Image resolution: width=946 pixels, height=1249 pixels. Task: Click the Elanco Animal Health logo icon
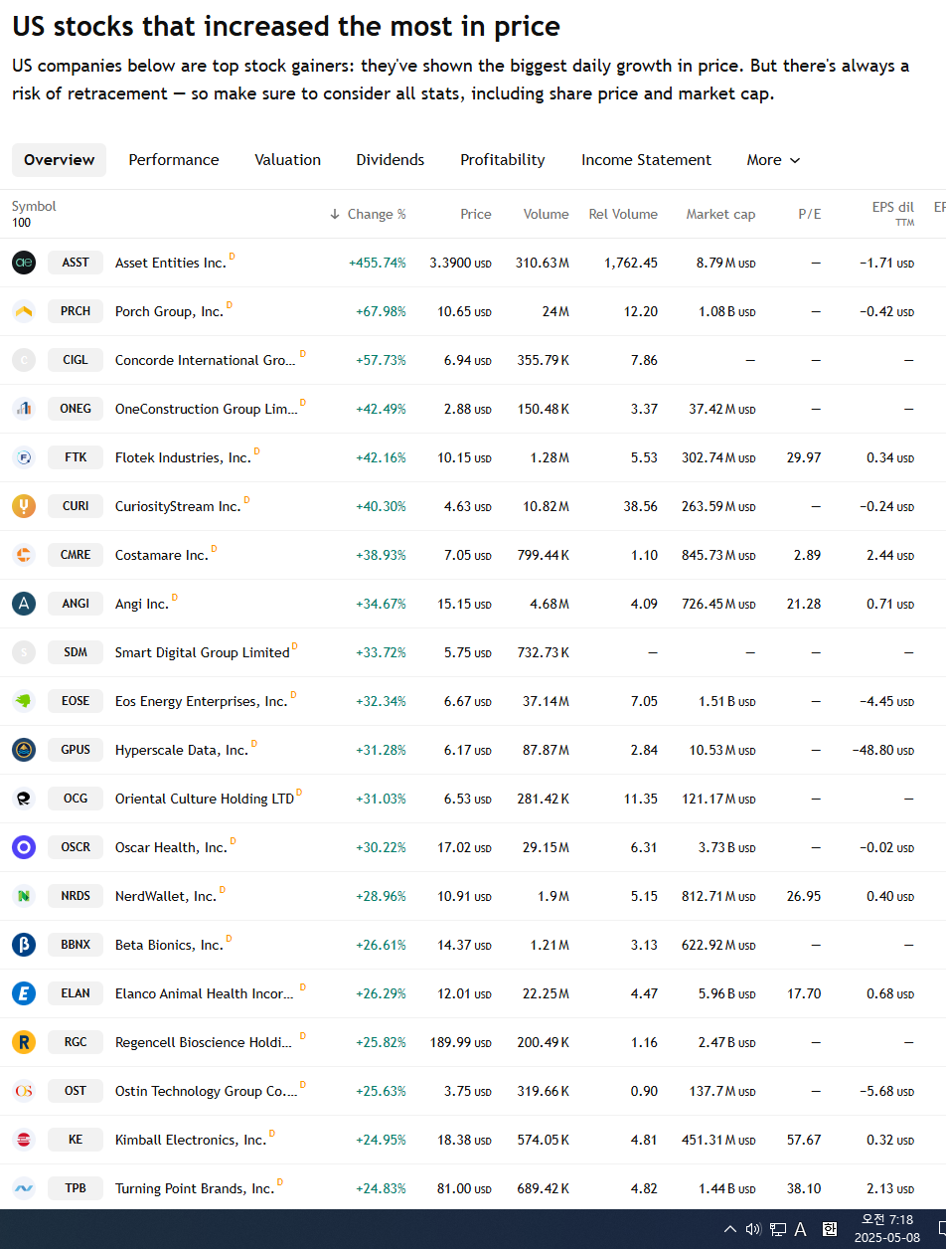[24, 993]
